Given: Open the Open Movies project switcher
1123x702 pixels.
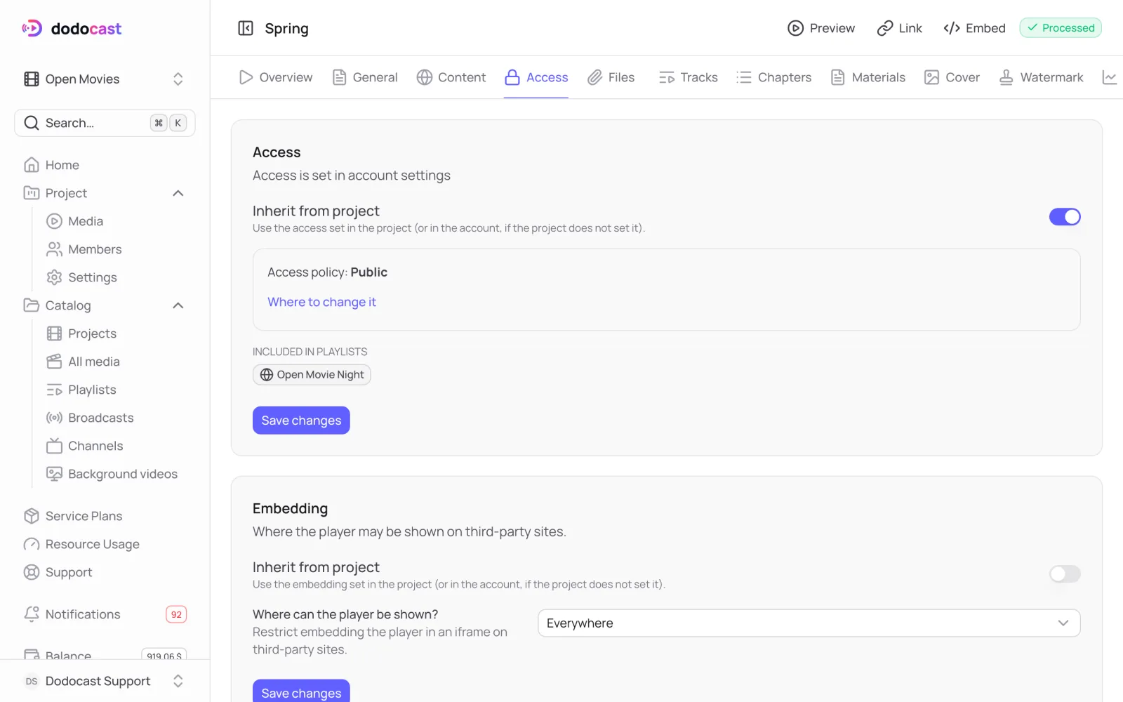Looking at the screenshot, I should pos(105,79).
